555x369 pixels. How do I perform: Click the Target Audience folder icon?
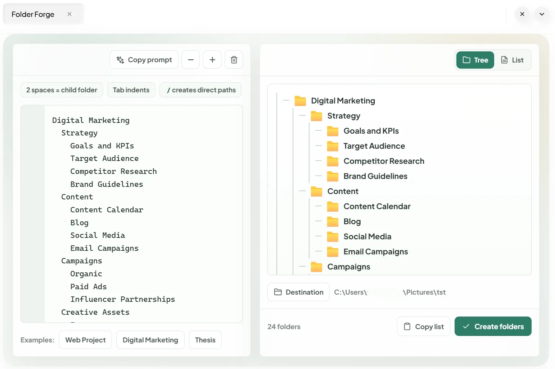point(333,146)
